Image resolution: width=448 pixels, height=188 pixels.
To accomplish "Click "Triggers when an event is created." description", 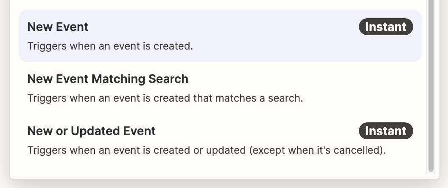I will click(x=110, y=46).
